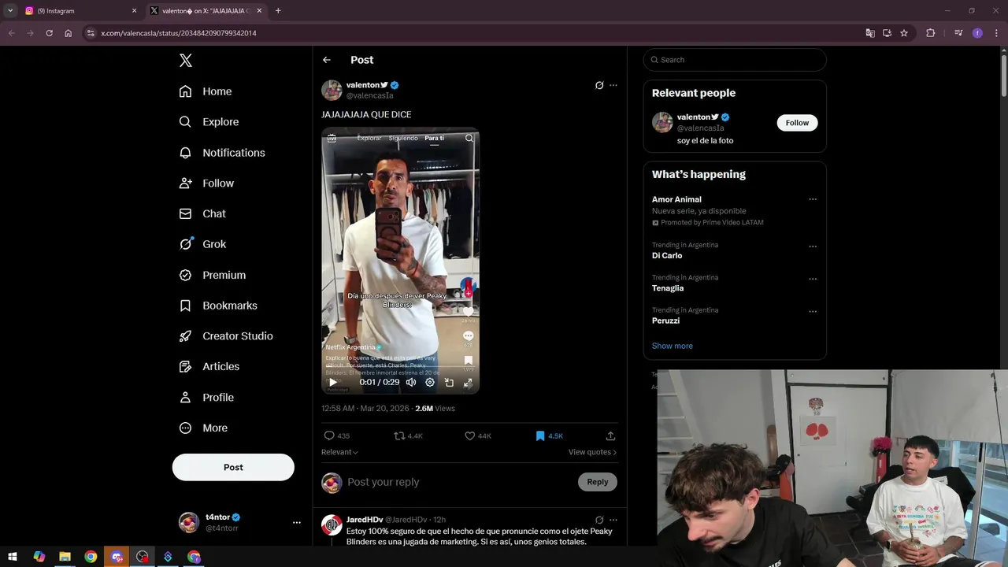Image resolution: width=1008 pixels, height=567 pixels.
Task: Mute the video with the speaker icon
Action: [x=411, y=382]
